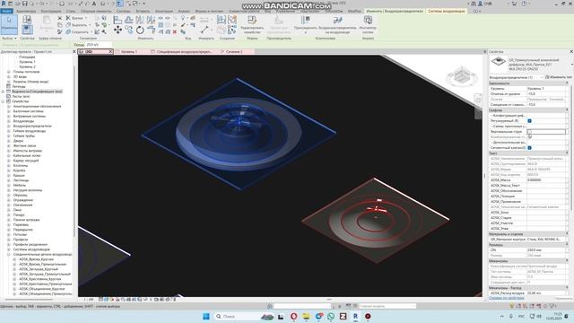Toggle the Сегментный клапан checkbox in Properties
Viewport: 574px width, 323px height.
(x=529, y=147)
